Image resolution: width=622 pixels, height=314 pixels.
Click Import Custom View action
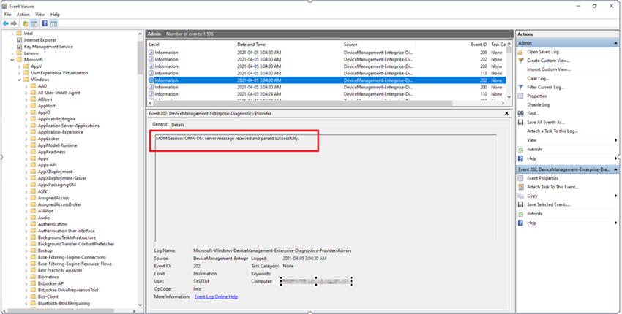click(x=549, y=69)
